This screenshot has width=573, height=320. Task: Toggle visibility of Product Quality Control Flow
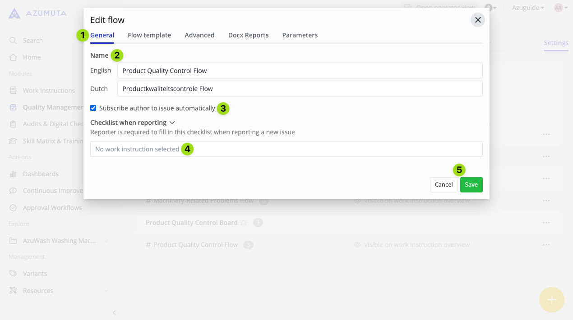pyautogui.click(x=357, y=244)
